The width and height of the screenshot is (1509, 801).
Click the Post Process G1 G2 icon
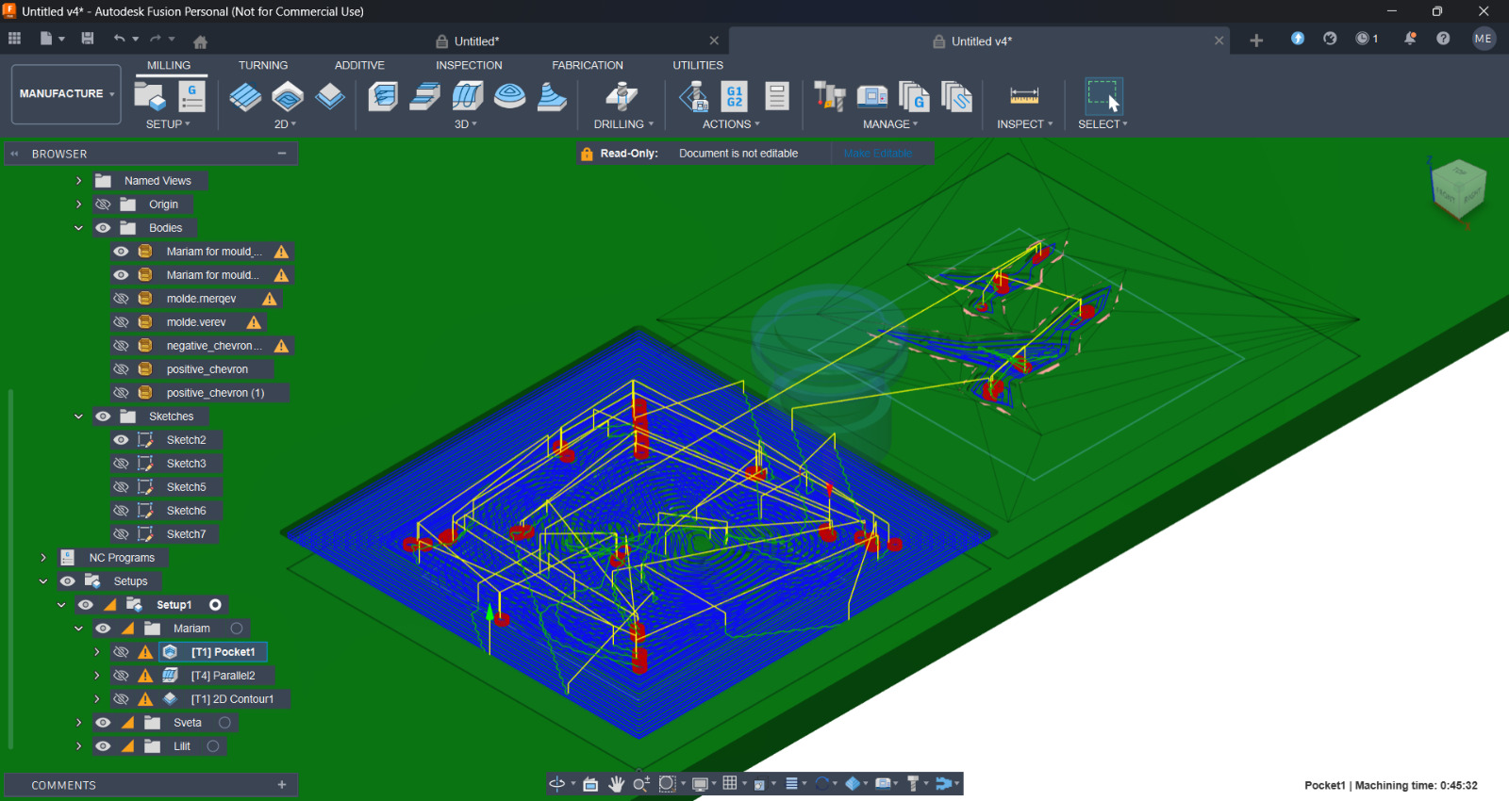(734, 96)
